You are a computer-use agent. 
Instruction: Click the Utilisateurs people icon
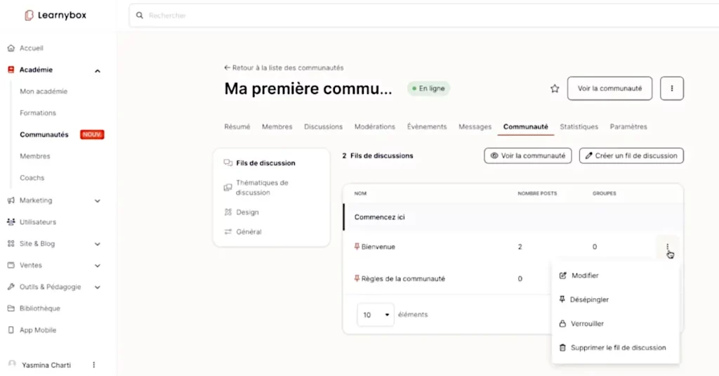pyautogui.click(x=11, y=222)
